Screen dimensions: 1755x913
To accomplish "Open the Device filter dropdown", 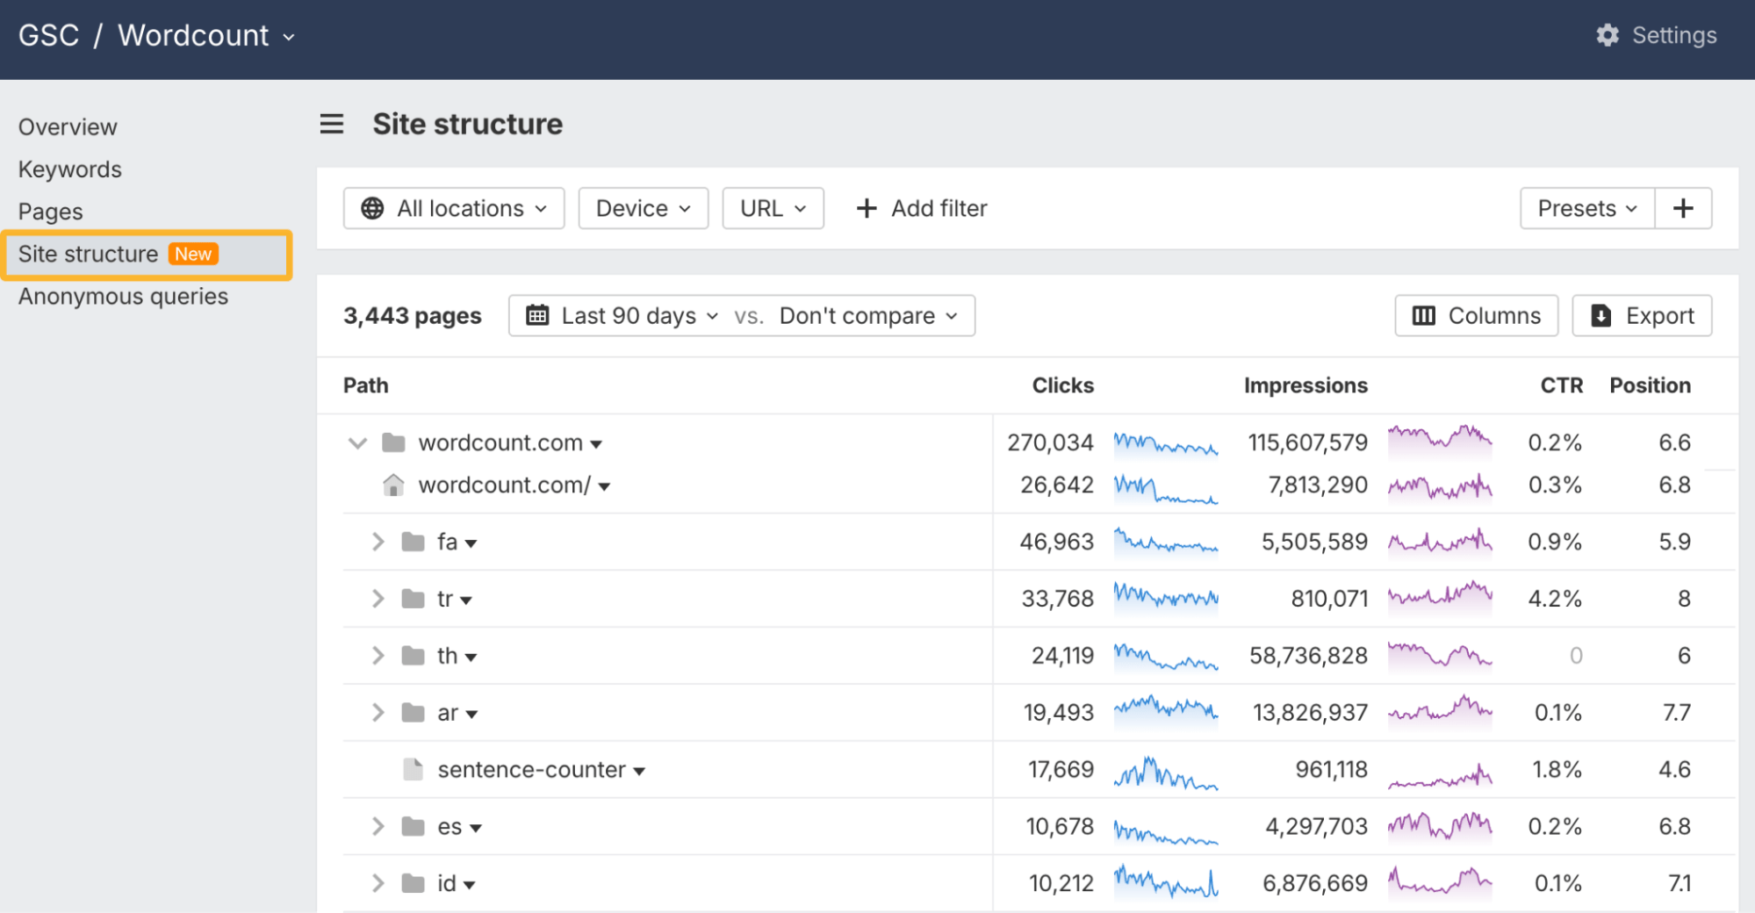I will [x=643, y=208].
